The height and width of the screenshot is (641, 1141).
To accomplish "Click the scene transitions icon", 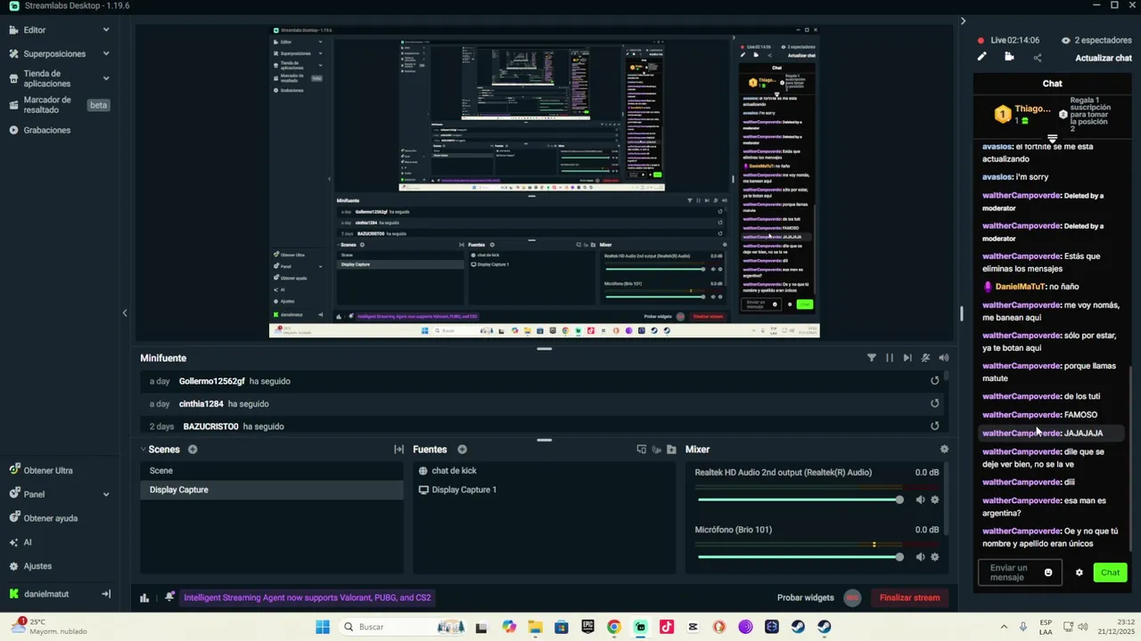I will pos(398,450).
